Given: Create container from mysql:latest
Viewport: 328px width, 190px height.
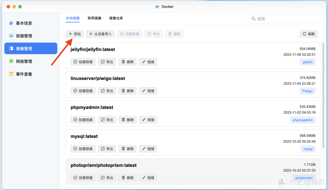Looking at the screenshot, I should 83,149.
